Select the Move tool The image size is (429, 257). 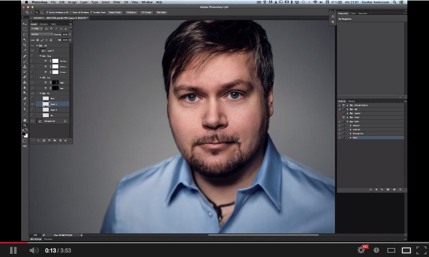[25, 24]
